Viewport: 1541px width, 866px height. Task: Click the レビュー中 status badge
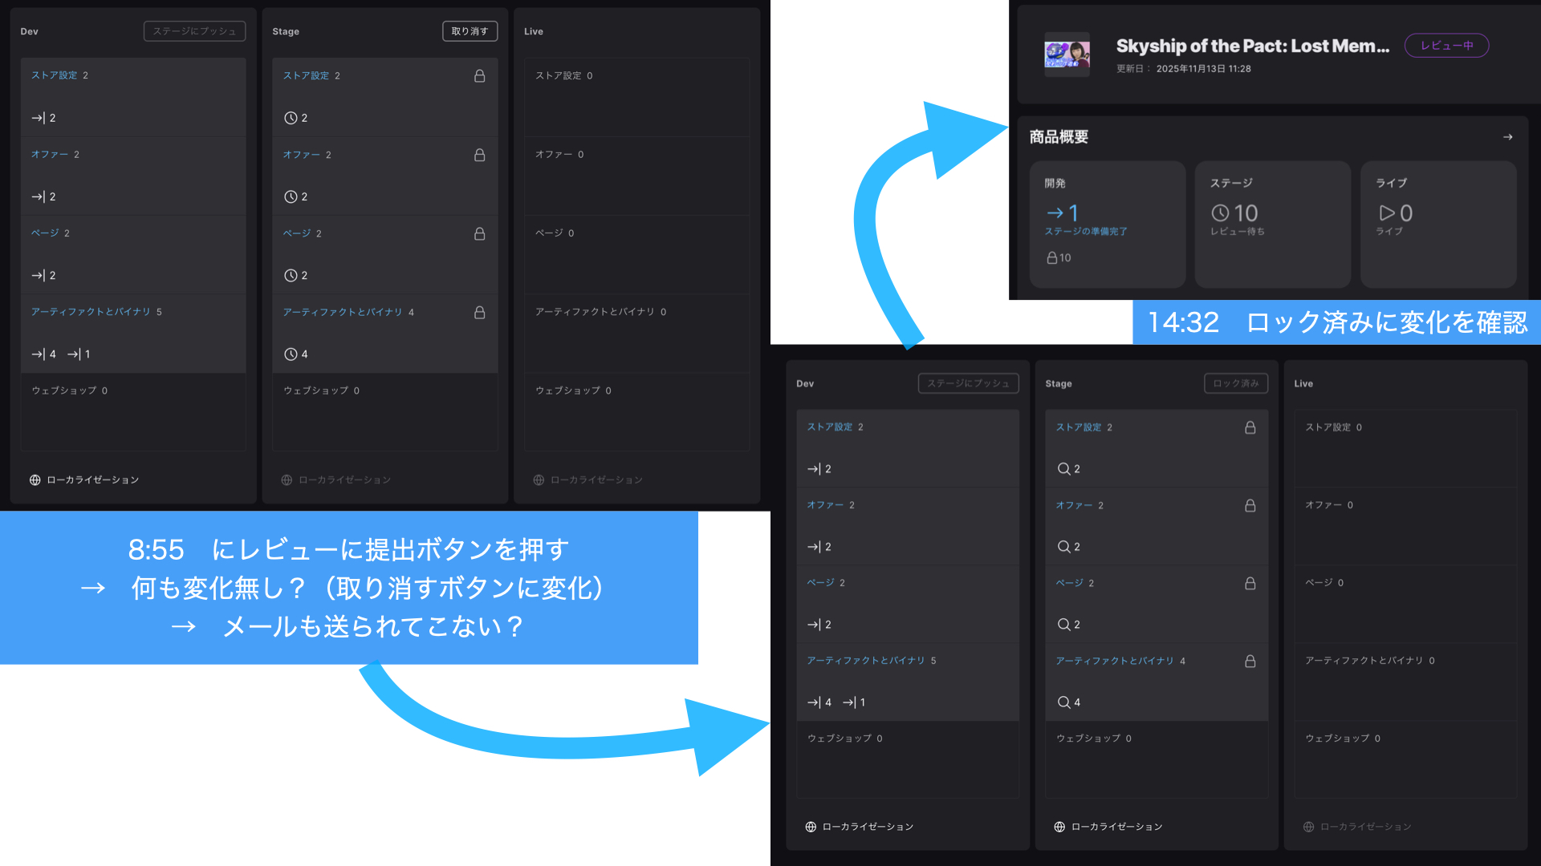pos(1446,46)
